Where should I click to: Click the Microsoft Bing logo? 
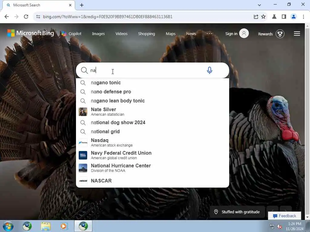coord(31,33)
